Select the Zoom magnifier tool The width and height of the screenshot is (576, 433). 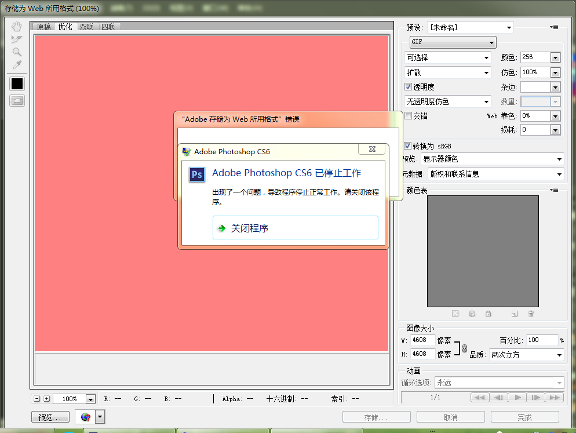(x=17, y=52)
